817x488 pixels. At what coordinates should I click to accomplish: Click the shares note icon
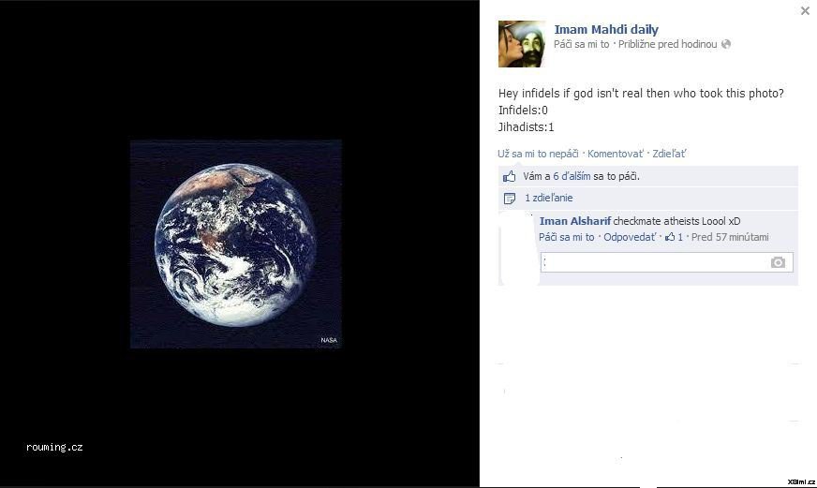tap(510, 199)
